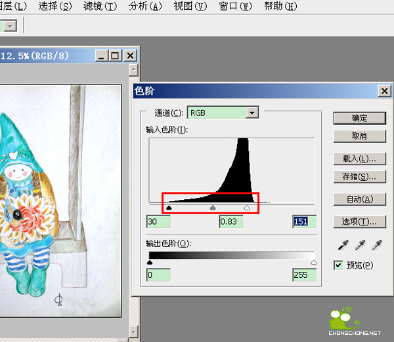
Task: Close the image document window
Action: (130, 56)
